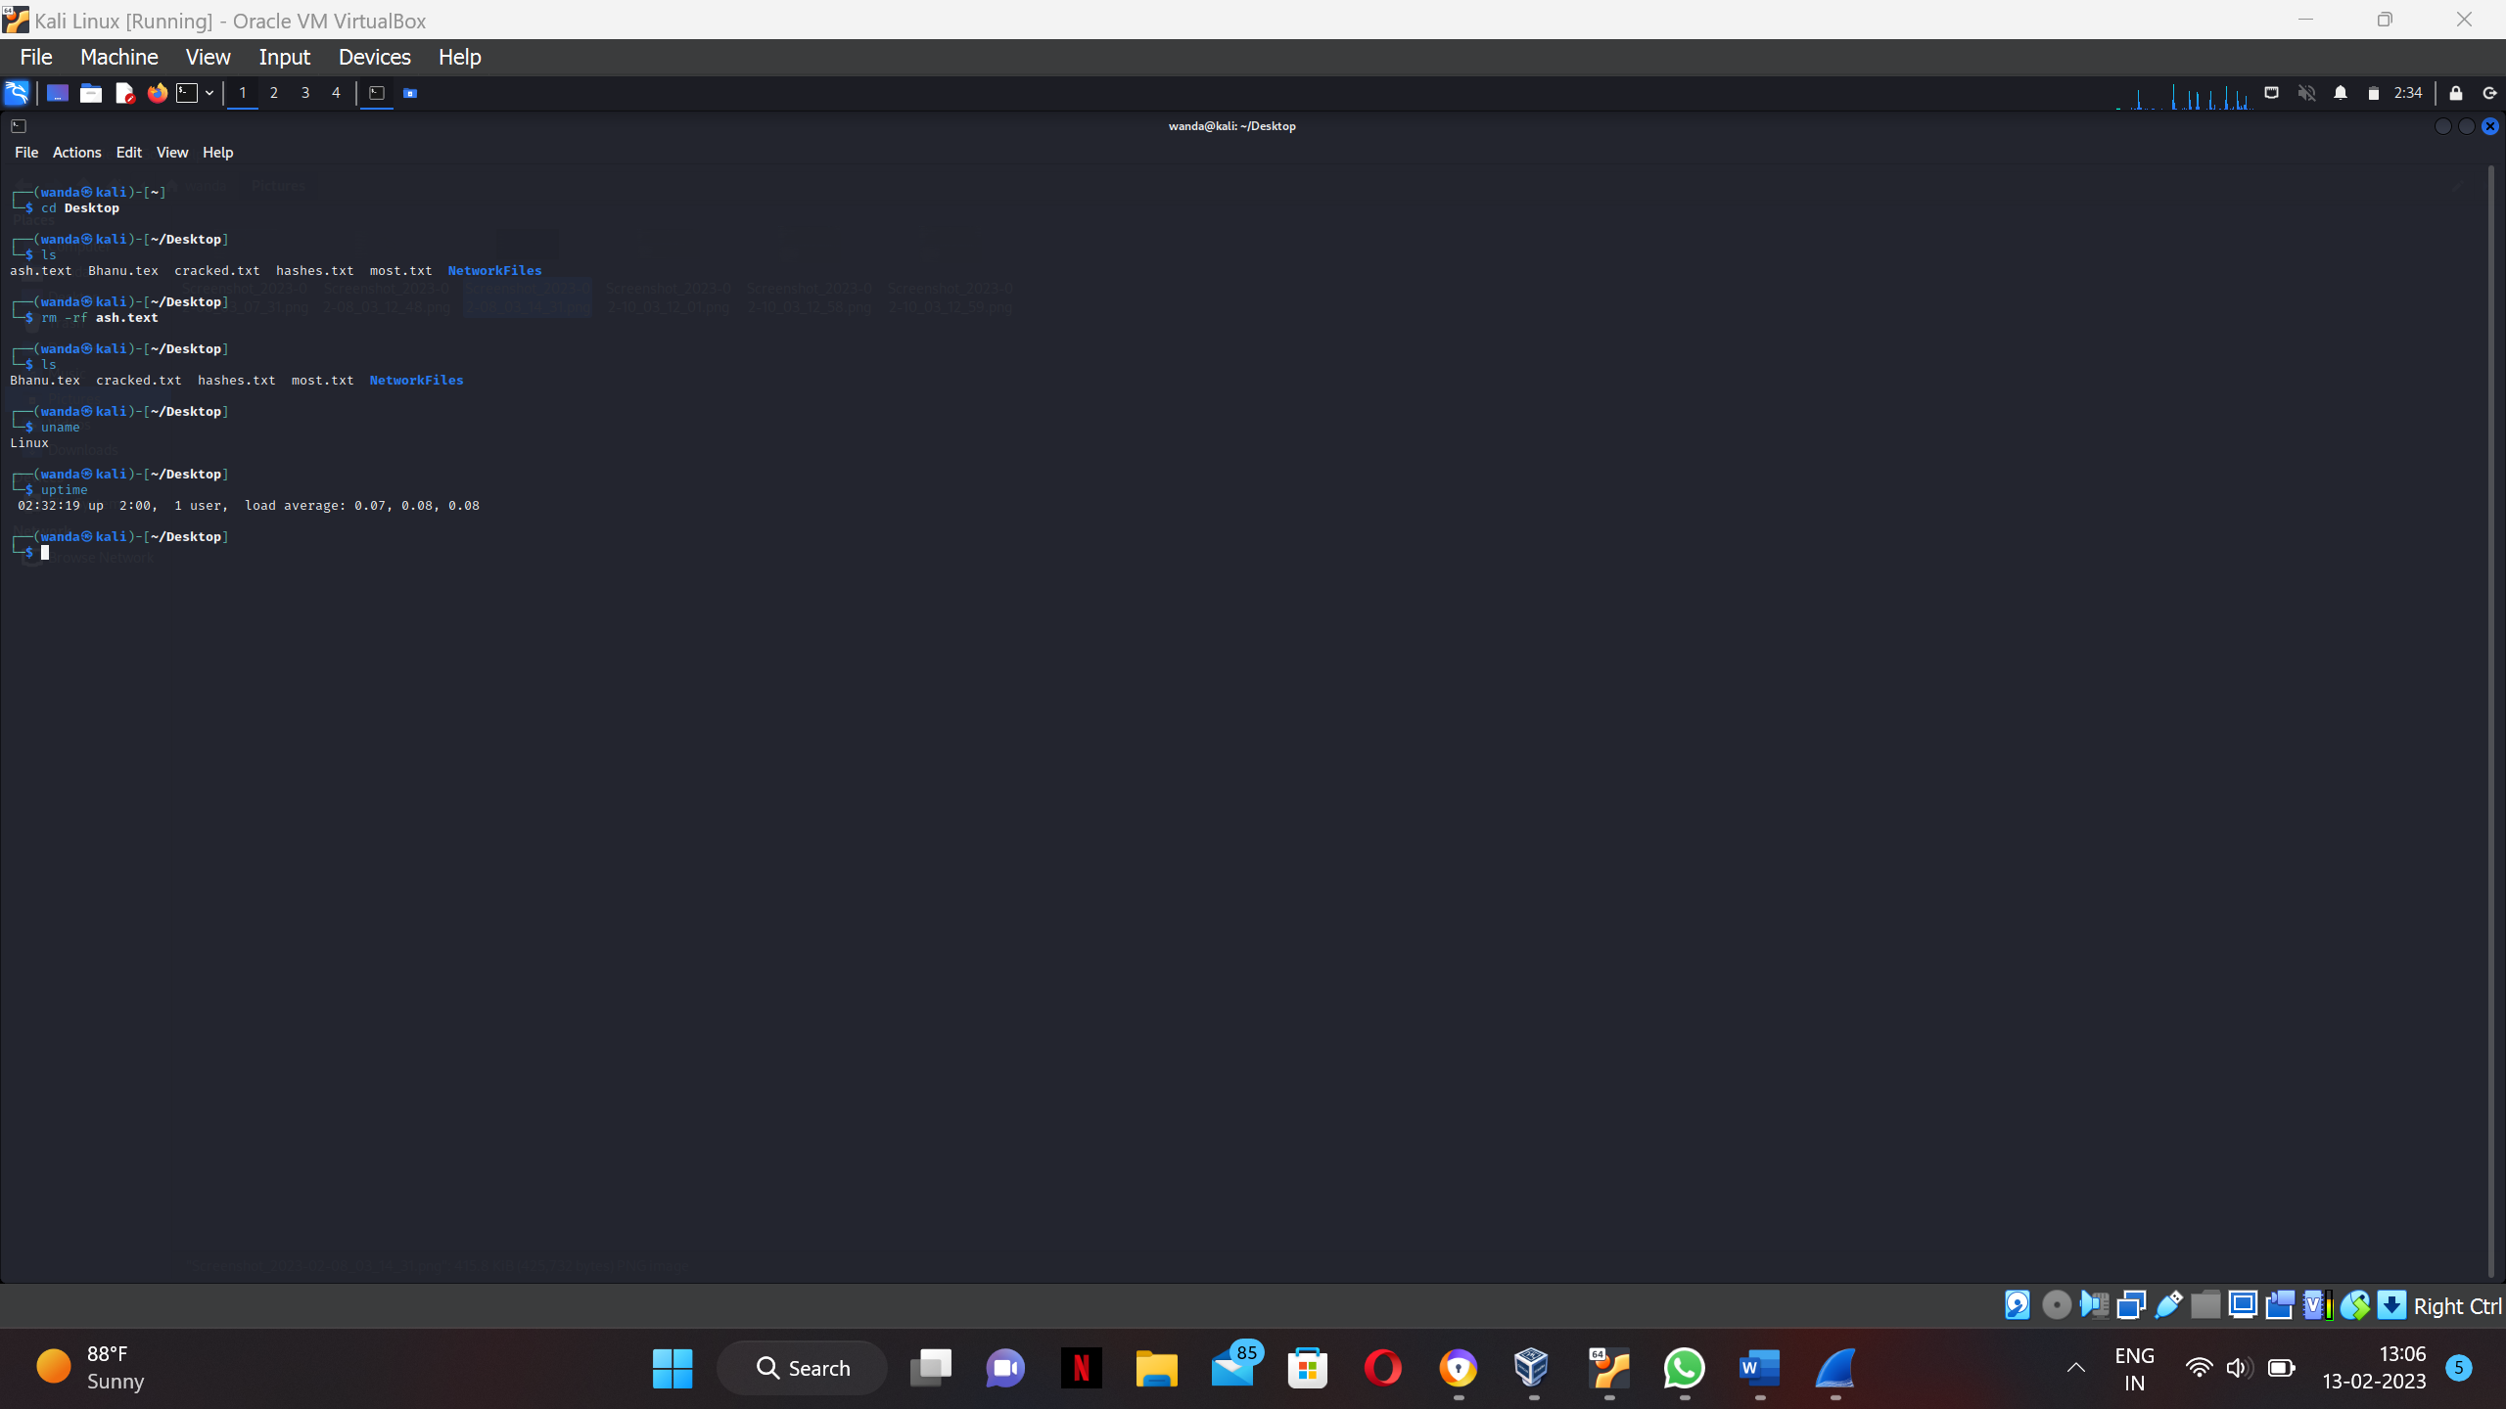Launch Firefox from the Kali panel
Image resolution: width=2506 pixels, height=1409 pixels.
click(x=157, y=93)
